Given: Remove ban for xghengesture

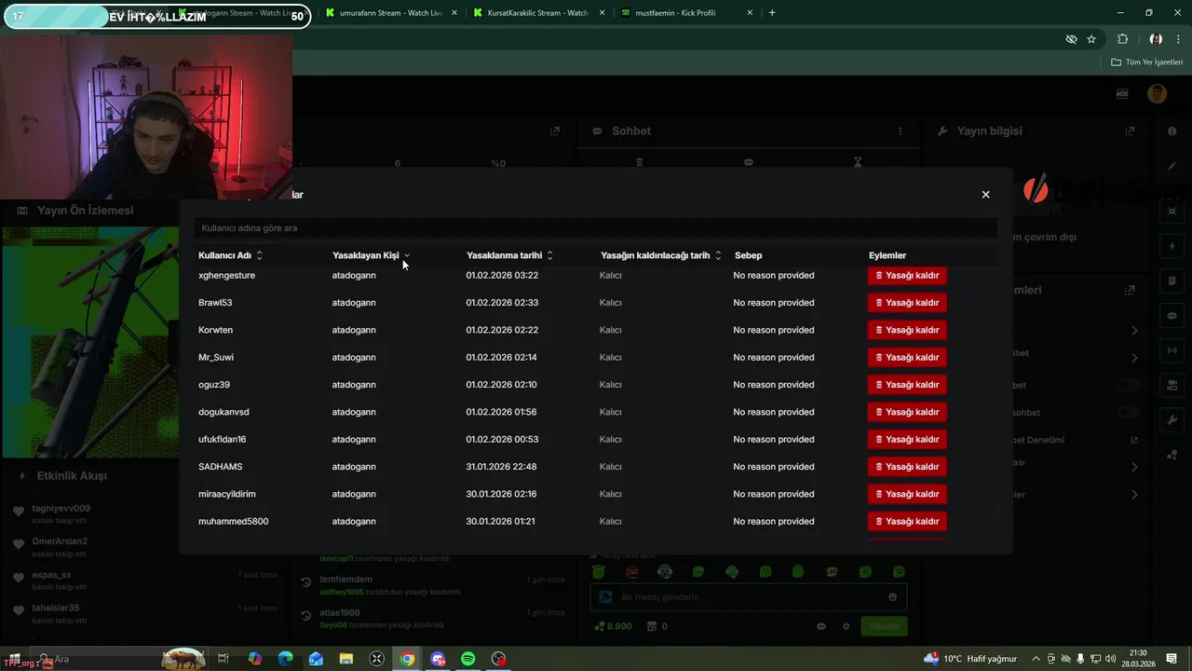Looking at the screenshot, I should (x=907, y=276).
